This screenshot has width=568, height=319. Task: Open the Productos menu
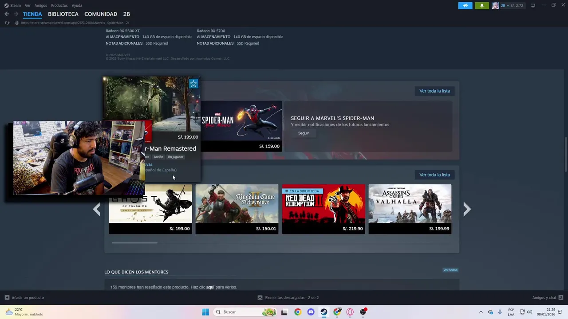59,5
